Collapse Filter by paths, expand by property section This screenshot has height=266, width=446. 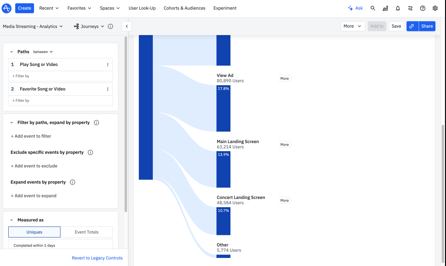tap(11, 123)
